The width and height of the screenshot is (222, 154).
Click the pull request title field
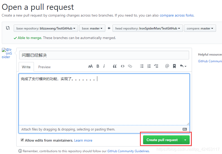point(104,55)
